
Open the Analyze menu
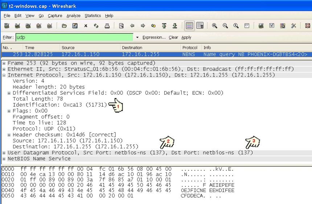click(73, 16)
